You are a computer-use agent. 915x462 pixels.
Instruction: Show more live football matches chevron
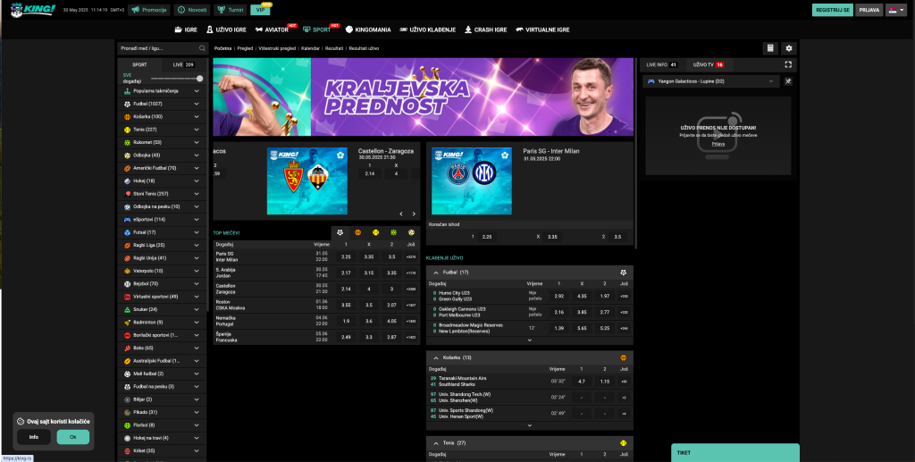(529, 340)
